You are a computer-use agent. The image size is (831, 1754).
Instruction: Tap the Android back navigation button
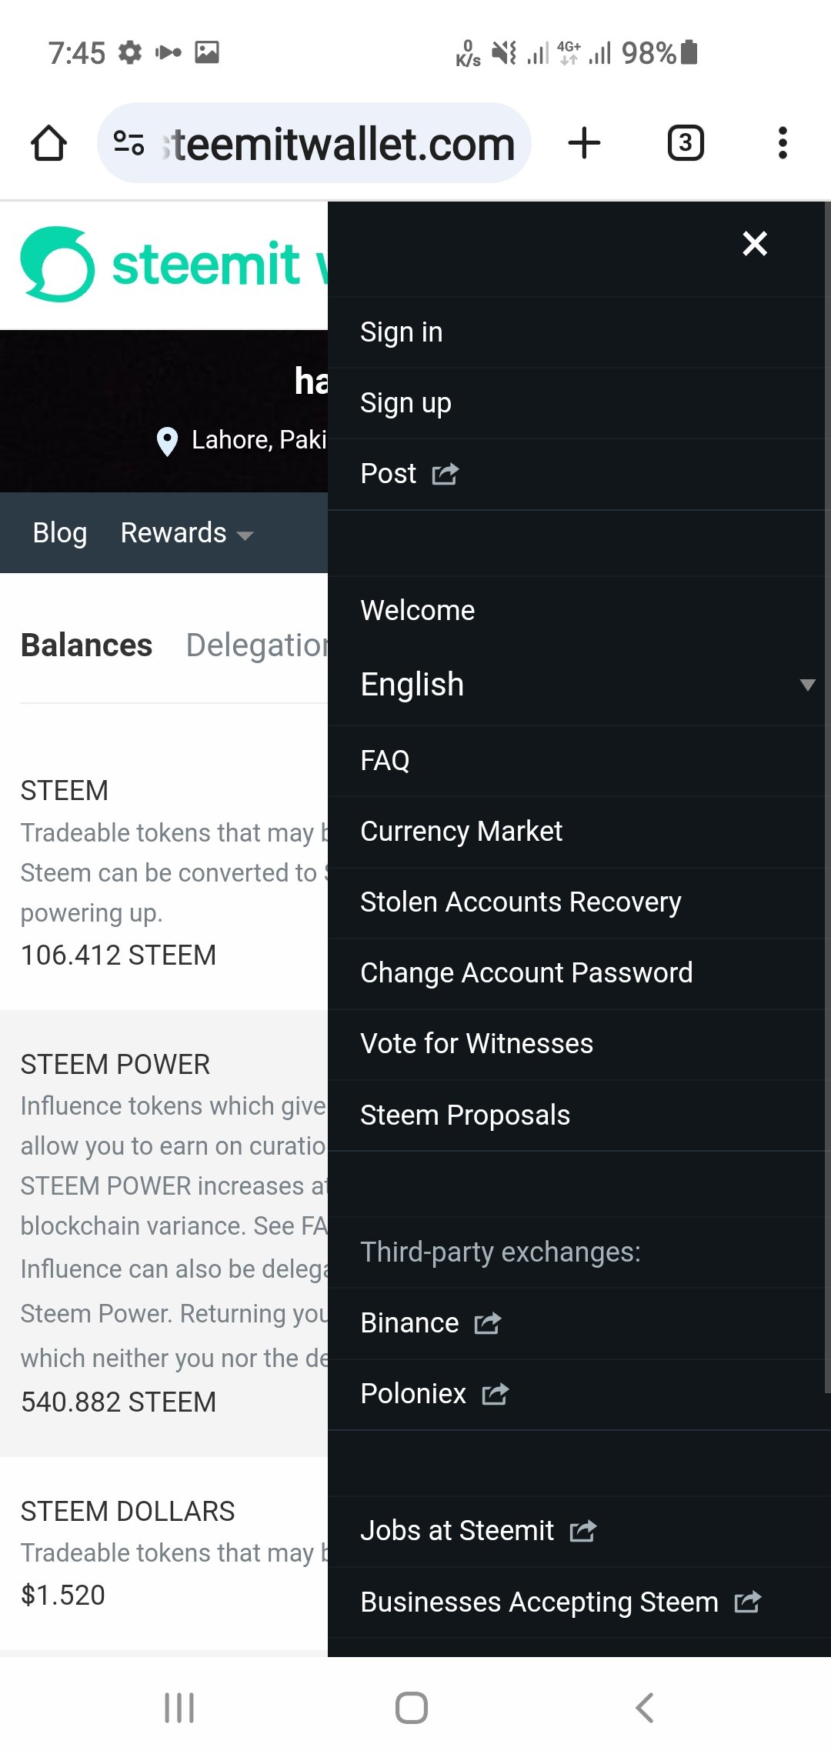[645, 1708]
